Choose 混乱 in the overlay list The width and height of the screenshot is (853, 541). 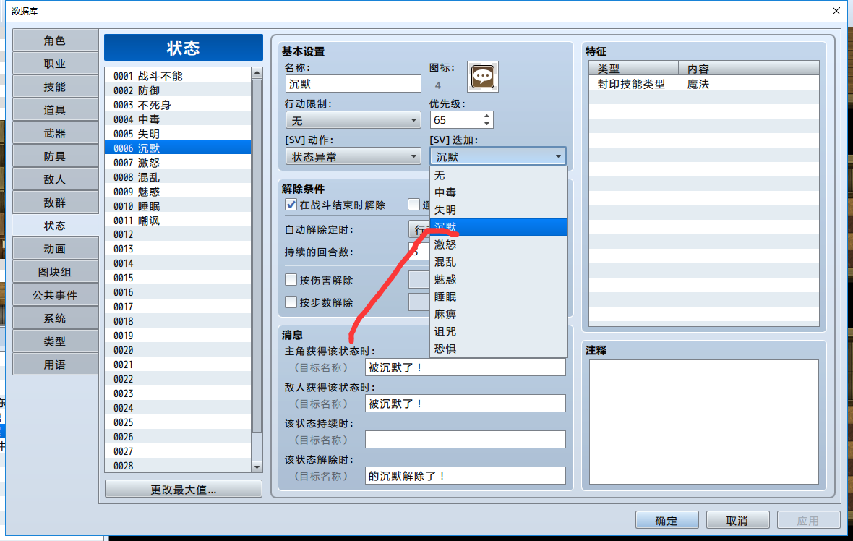click(498, 263)
